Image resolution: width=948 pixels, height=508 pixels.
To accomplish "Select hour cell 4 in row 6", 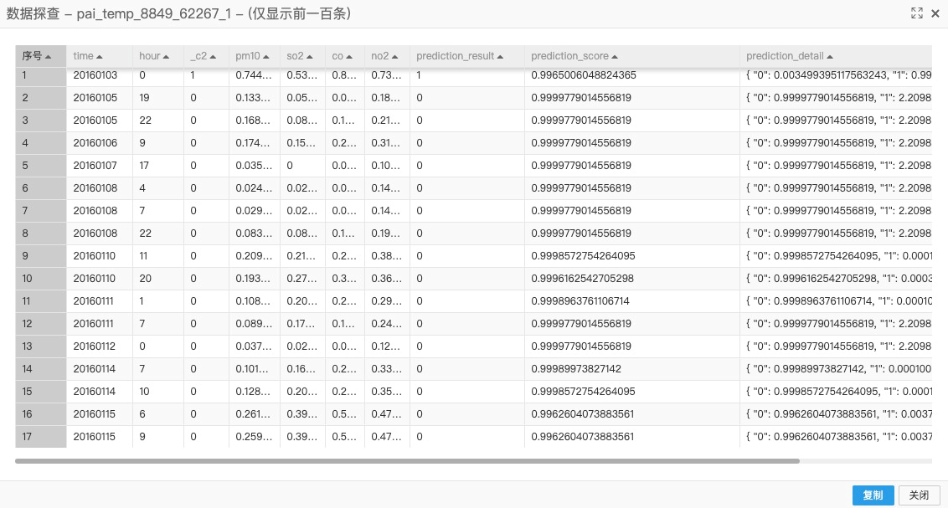I will (157, 187).
